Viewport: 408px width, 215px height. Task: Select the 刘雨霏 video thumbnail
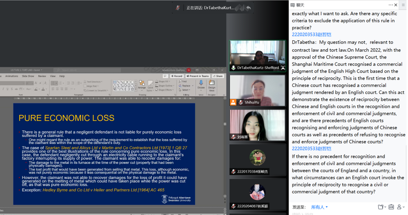258,125
